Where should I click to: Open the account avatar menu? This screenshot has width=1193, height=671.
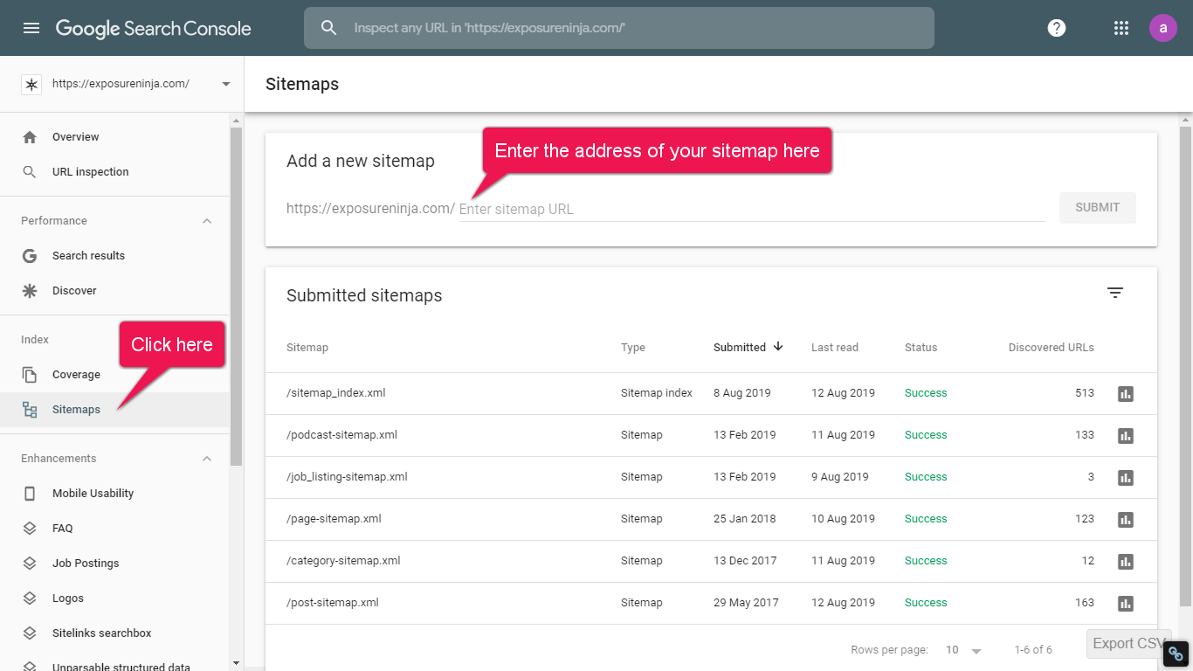tap(1162, 28)
